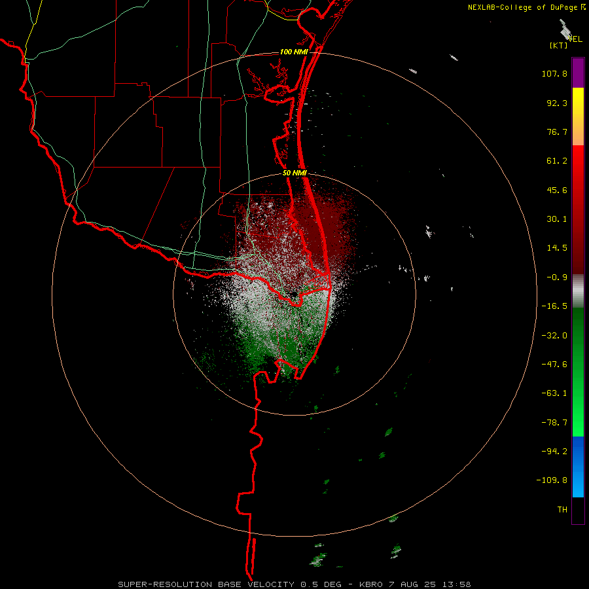This screenshot has width=589, height=589.
Task: Click the TH threshold label
Action: [x=562, y=510]
